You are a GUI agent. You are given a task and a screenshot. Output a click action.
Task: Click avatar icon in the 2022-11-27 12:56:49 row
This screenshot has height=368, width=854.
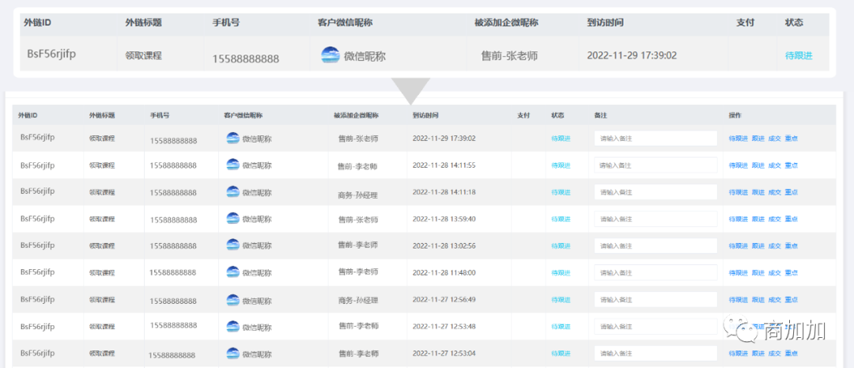[x=232, y=299]
